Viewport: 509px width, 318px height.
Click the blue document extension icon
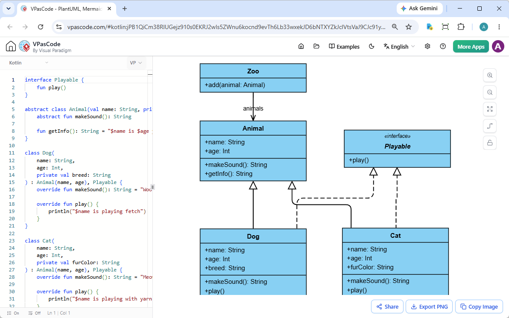pos(430,27)
